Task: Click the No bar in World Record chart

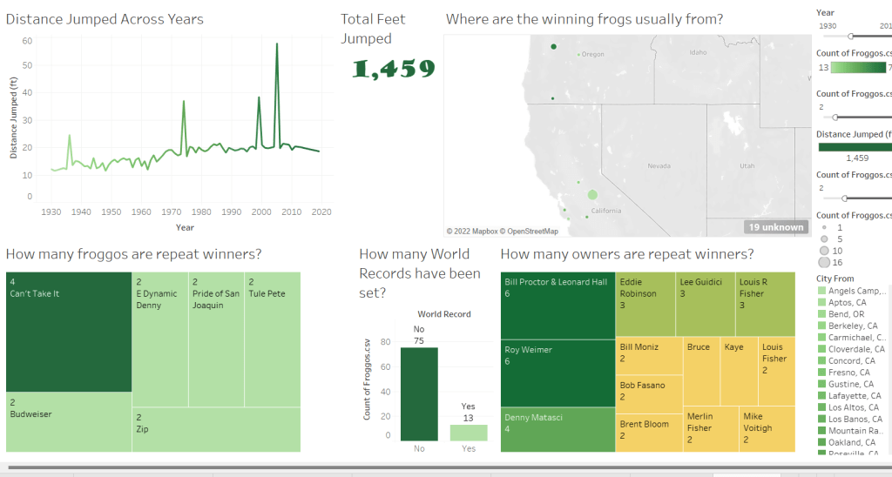Action: tap(418, 393)
